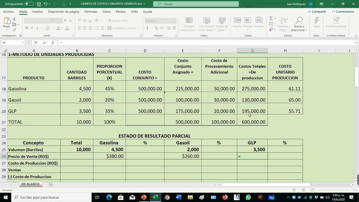Confirm entry with the checkmark icon

point(44,43)
